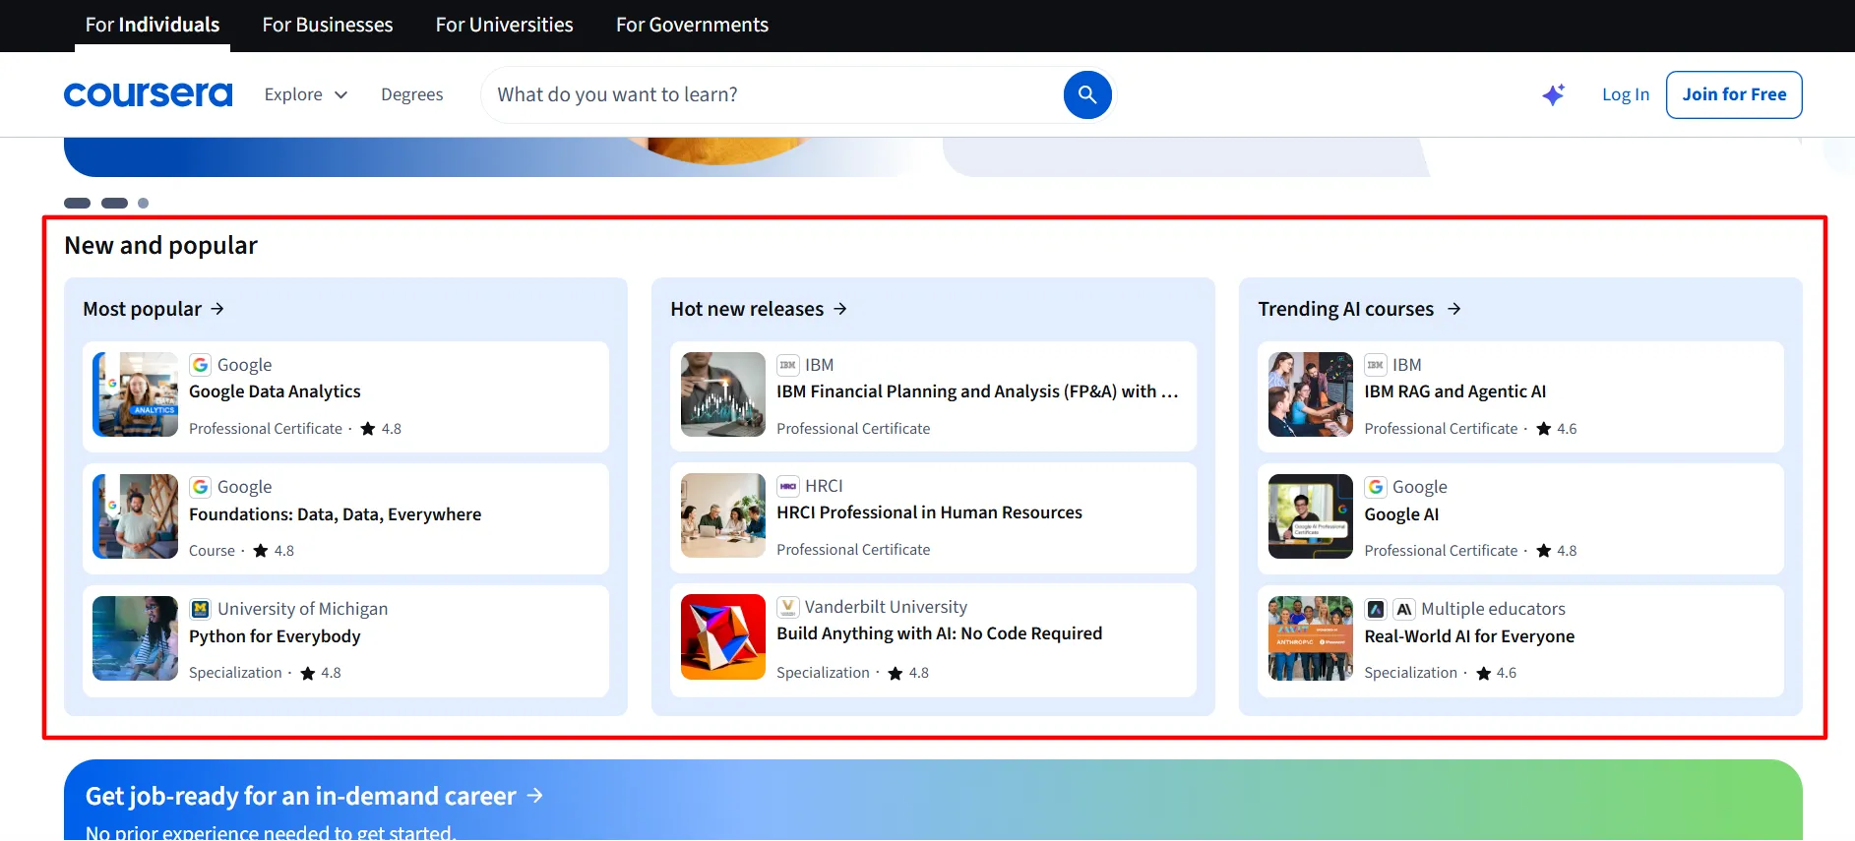The image size is (1855, 841).
Task: Click the IBM logo on Financial Planning card
Action: (x=788, y=365)
